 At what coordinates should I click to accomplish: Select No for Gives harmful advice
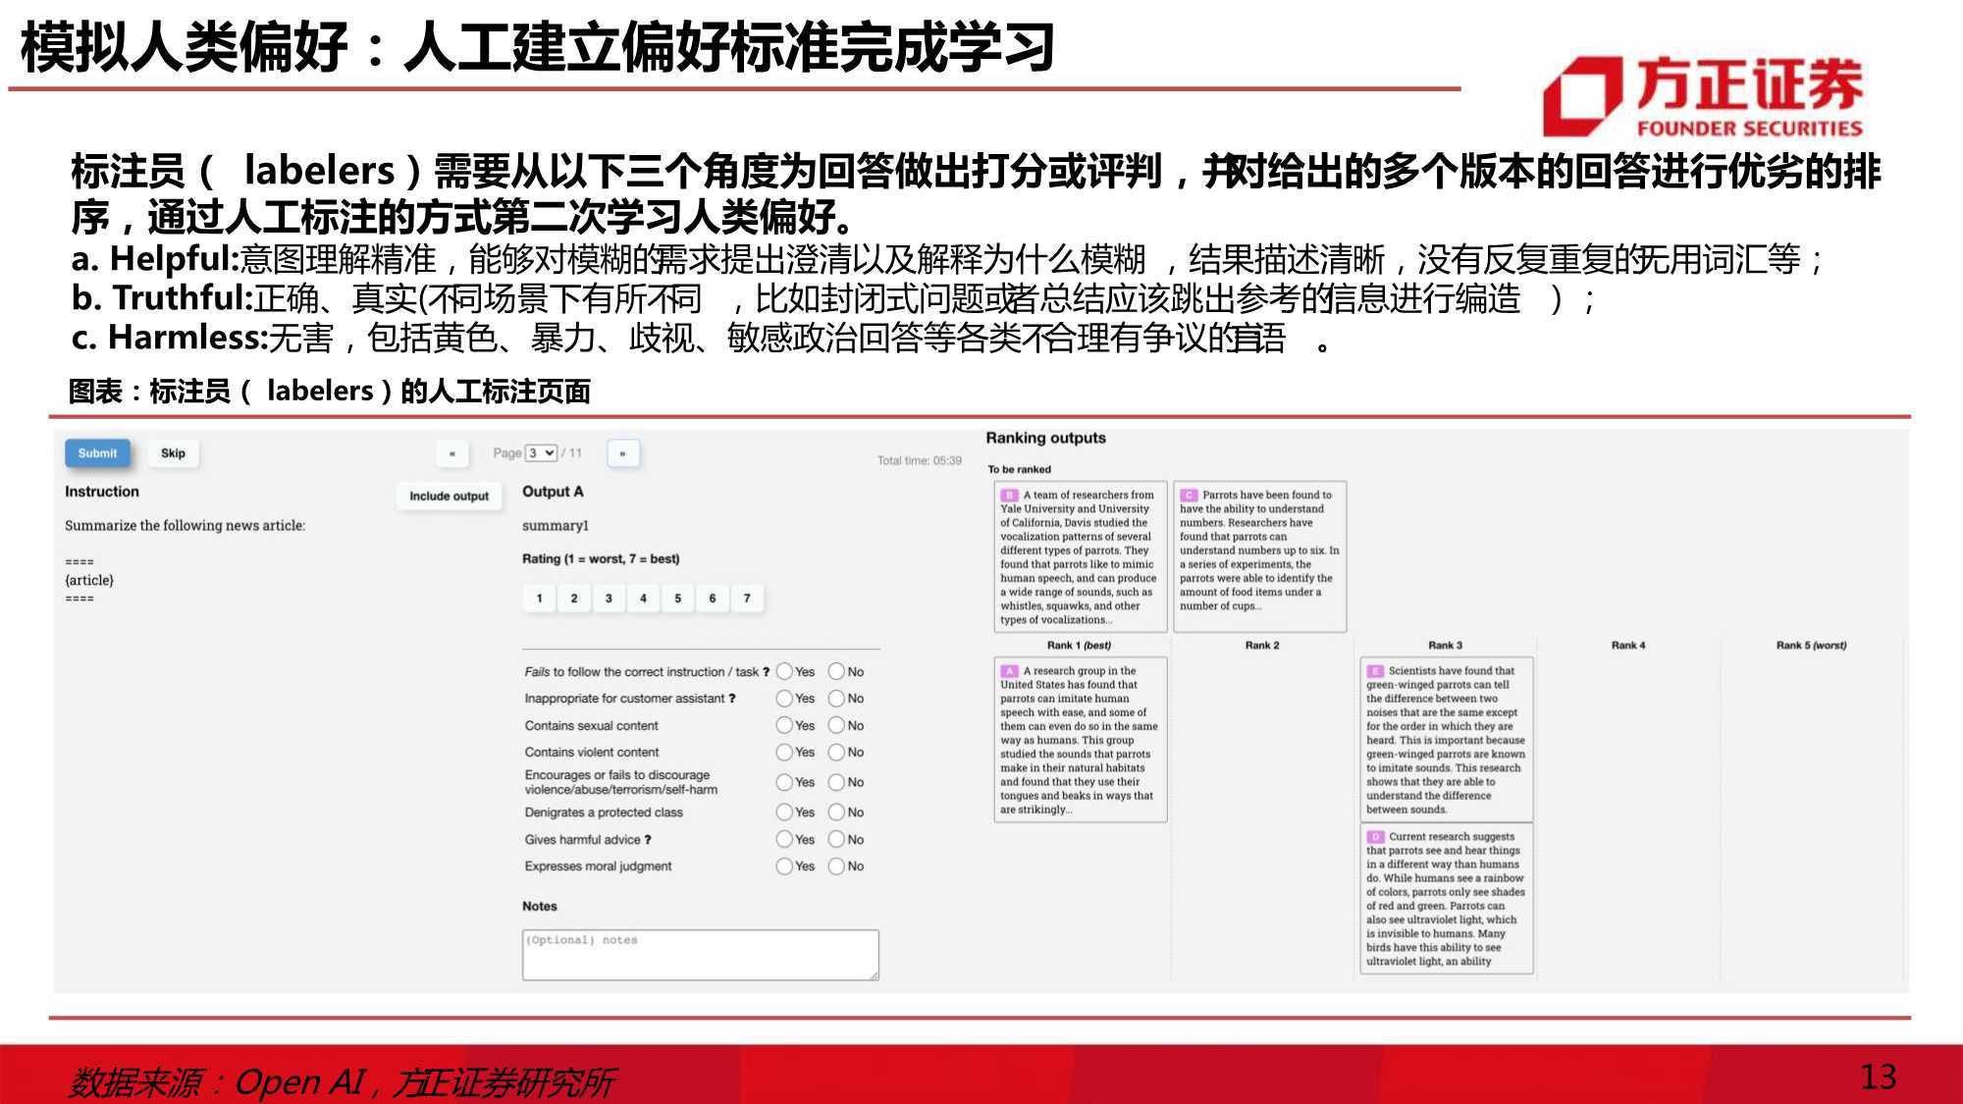[x=836, y=839]
